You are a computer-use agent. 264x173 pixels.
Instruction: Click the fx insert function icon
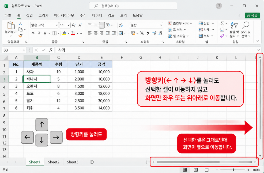click(51, 50)
